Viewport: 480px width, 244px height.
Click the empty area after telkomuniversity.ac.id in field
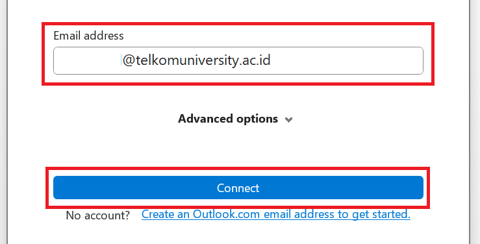click(346, 60)
